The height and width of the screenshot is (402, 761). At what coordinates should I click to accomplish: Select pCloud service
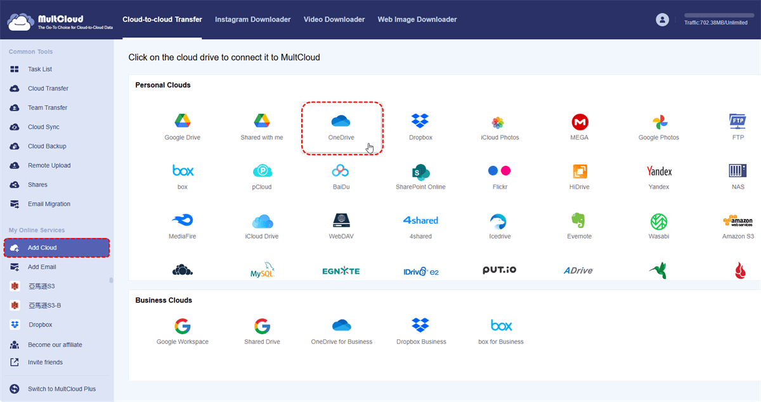[x=262, y=176]
